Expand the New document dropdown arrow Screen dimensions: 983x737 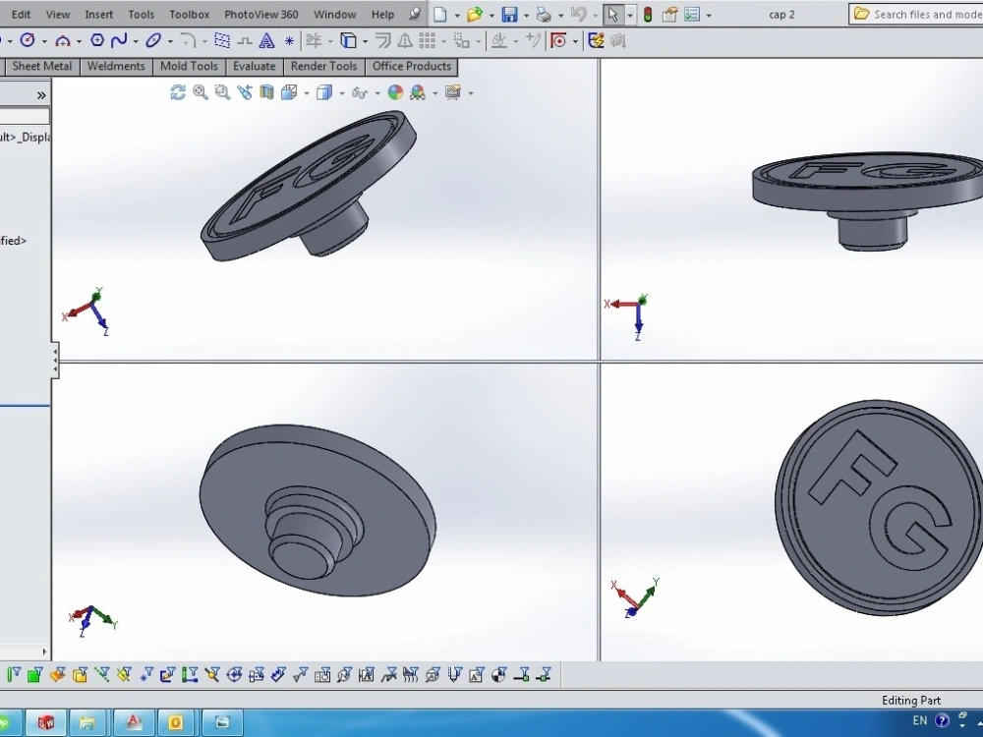click(457, 15)
